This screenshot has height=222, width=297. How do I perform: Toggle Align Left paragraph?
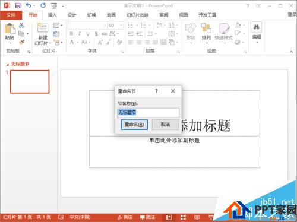(131, 42)
